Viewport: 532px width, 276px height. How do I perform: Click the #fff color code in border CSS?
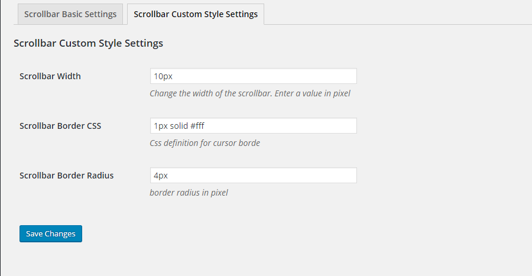pos(197,126)
